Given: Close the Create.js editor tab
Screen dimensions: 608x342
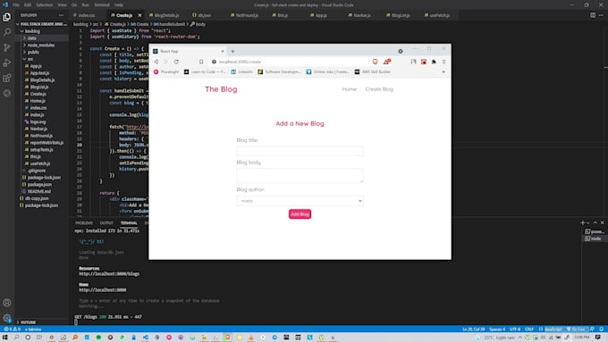Looking at the screenshot, I should [x=139, y=15].
